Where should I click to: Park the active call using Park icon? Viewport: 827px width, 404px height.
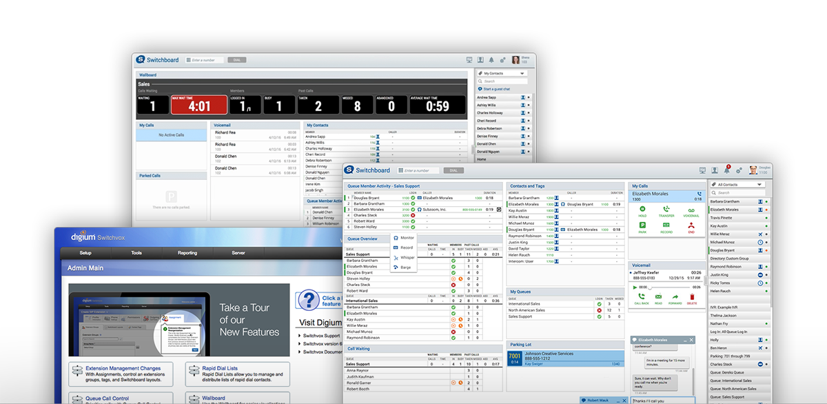[642, 225]
